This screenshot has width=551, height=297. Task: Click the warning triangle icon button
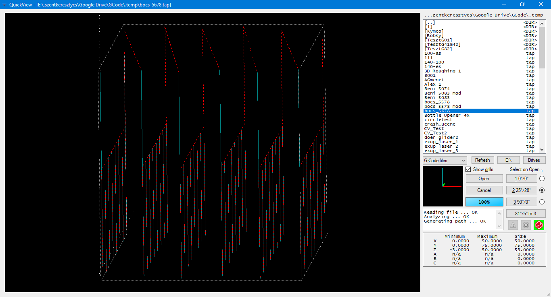[x=513, y=225]
